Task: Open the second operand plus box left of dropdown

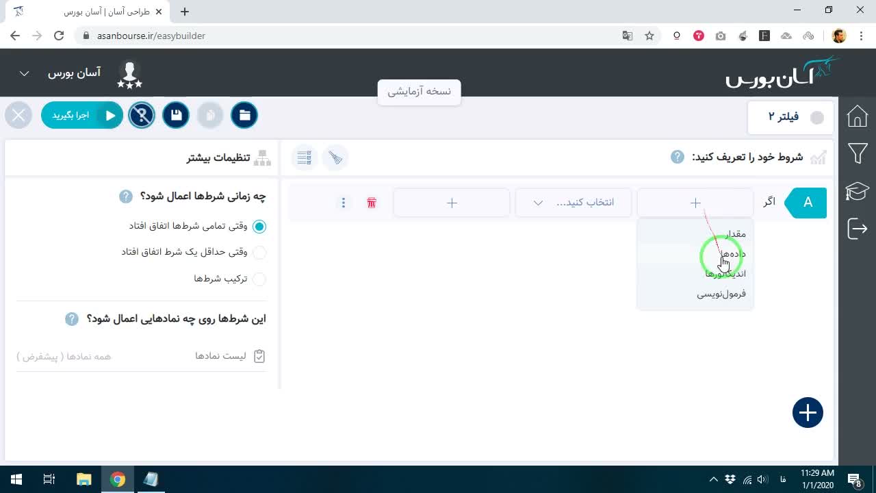Action: coord(452,203)
